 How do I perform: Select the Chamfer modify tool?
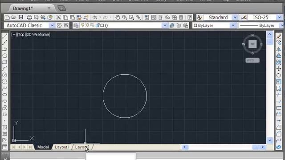click(x=279, y=127)
